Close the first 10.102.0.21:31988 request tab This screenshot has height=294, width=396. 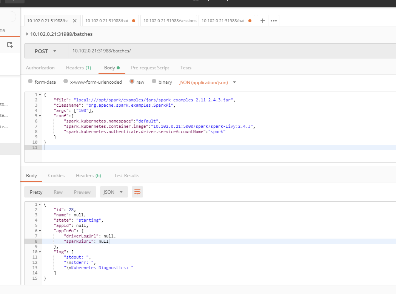pos(75,21)
